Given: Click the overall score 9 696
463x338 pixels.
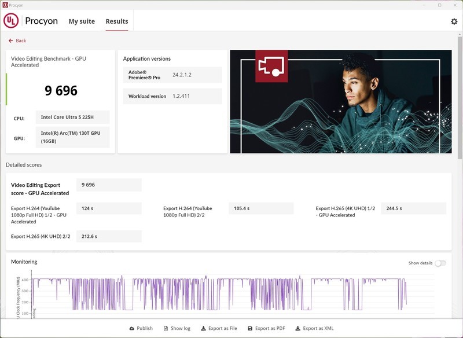Looking at the screenshot, I should pos(61,90).
